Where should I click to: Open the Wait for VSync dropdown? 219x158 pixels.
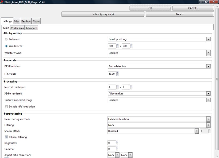pyautogui.click(x=159, y=53)
